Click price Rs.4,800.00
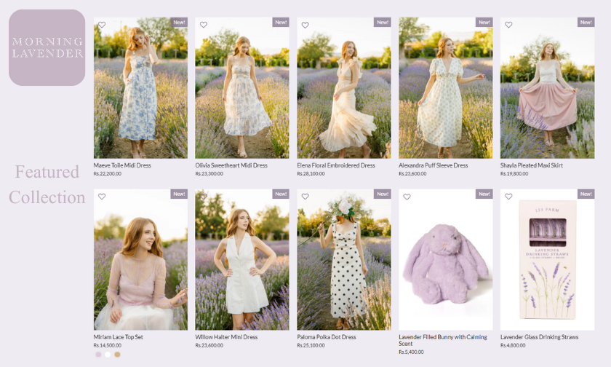 click(x=513, y=346)
